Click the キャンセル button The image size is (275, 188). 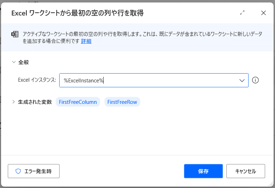point(245,171)
